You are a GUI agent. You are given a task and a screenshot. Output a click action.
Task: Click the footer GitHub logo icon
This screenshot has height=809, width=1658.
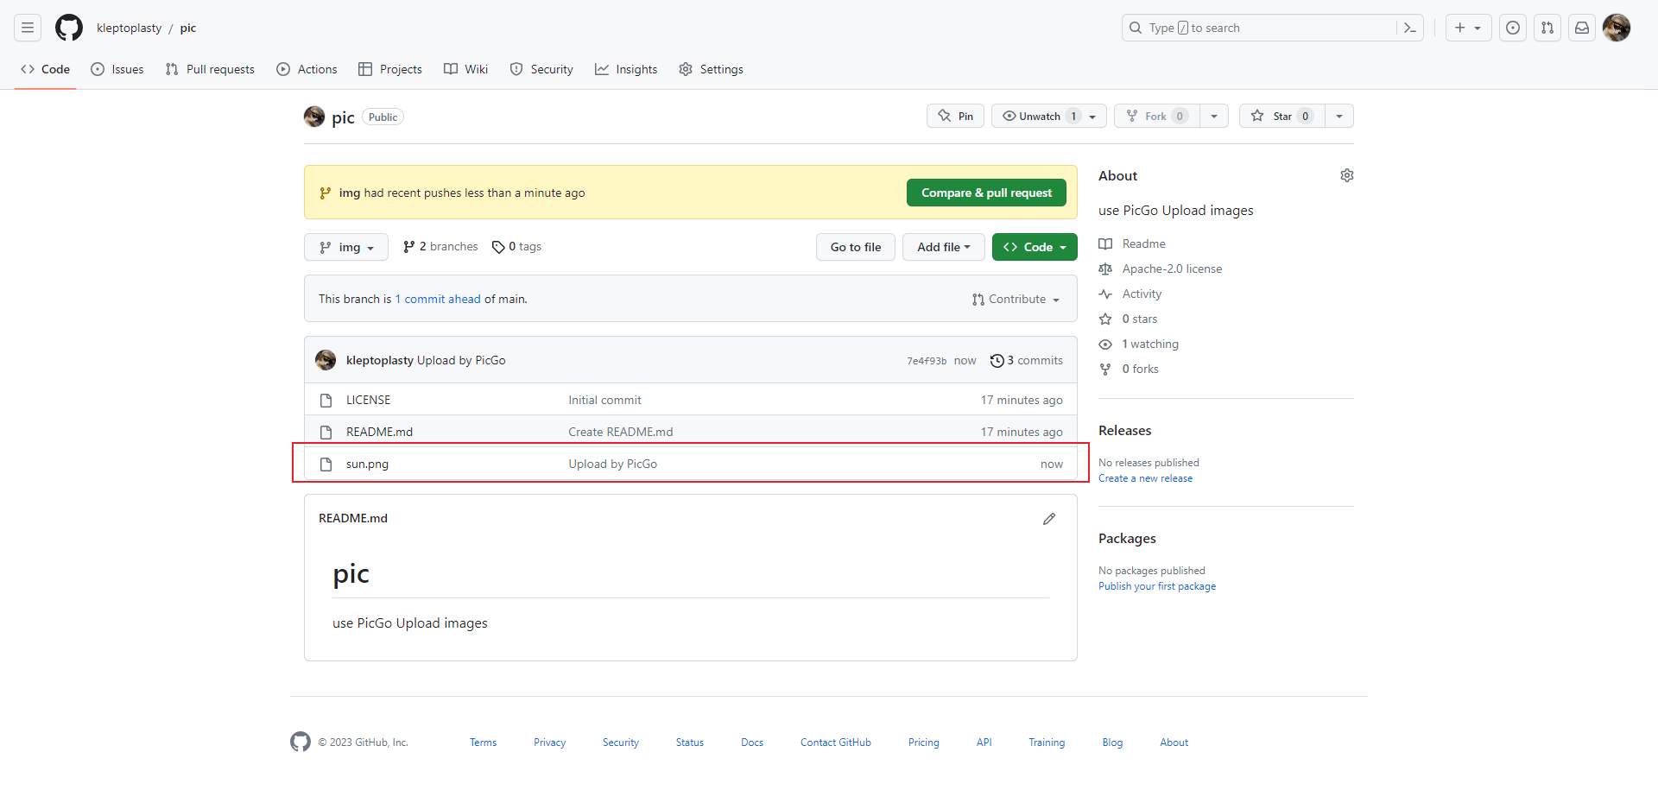[x=301, y=742]
